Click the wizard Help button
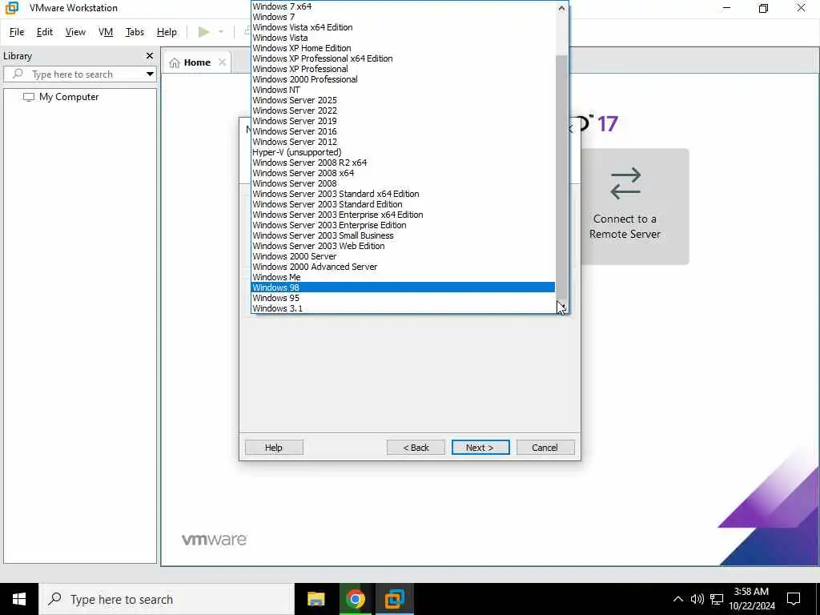 274,447
